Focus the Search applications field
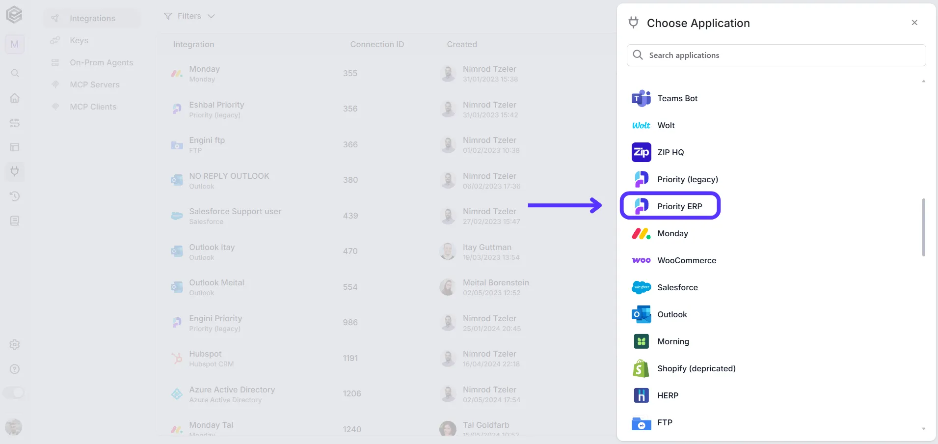The width and height of the screenshot is (938, 444). (776, 55)
